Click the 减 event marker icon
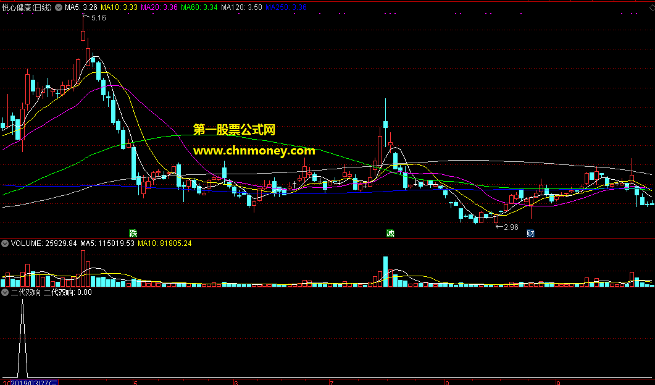The width and height of the screenshot is (655, 385). 390,233
